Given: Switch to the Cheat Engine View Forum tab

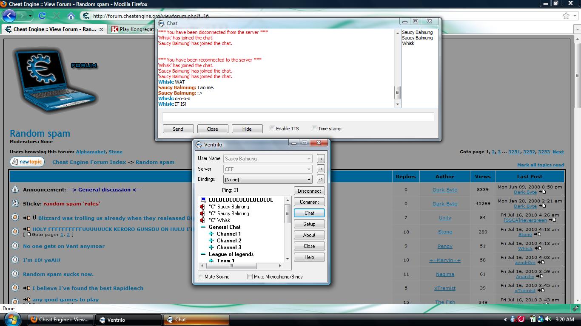Looking at the screenshot, I should (x=54, y=29).
